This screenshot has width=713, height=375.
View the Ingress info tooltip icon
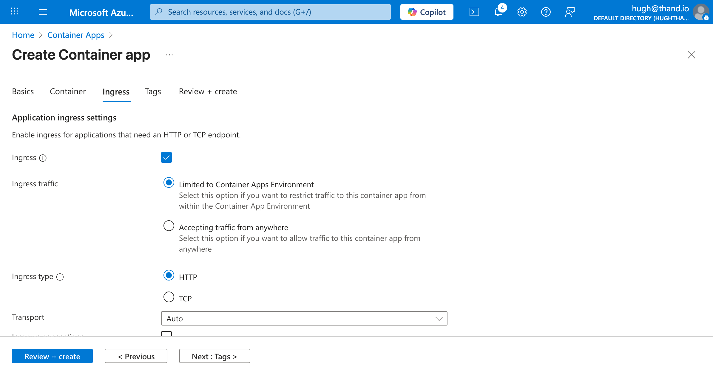pos(43,158)
